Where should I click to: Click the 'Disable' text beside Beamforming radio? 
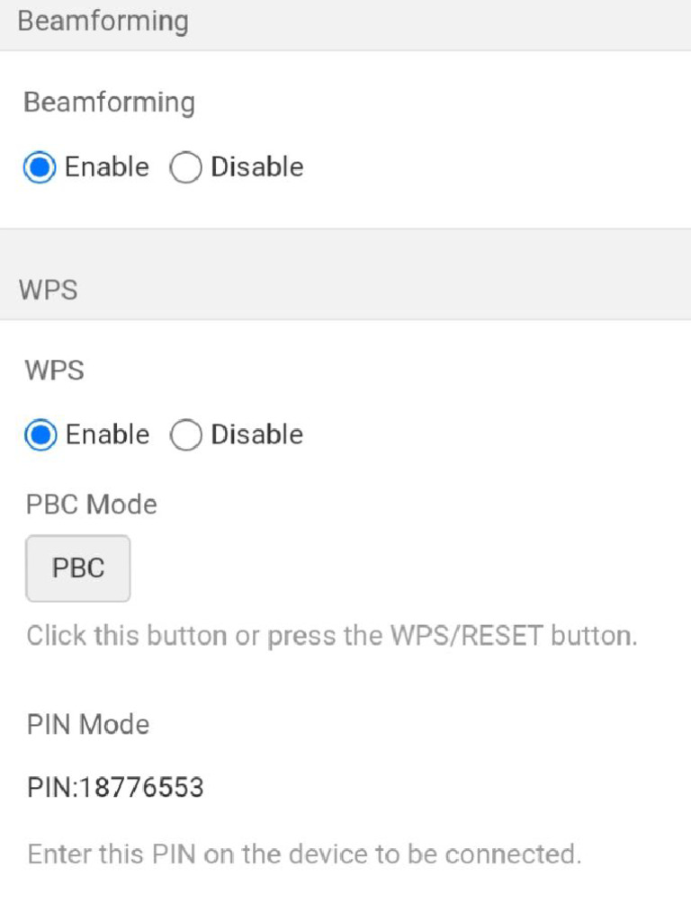(x=256, y=167)
